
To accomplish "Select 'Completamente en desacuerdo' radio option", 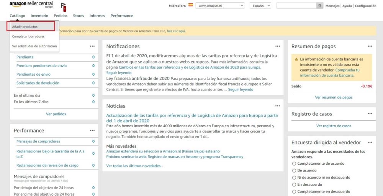I will [x=294, y=192].
